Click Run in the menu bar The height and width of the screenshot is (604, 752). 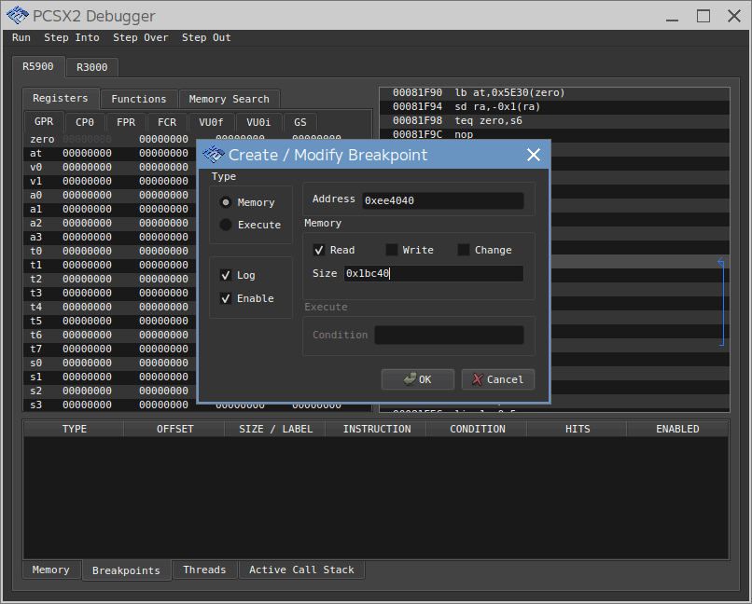(x=21, y=37)
